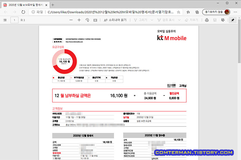This screenshot has height=160, width=241.
Task: Add this page to favorites with star
Action: click(x=178, y=12)
